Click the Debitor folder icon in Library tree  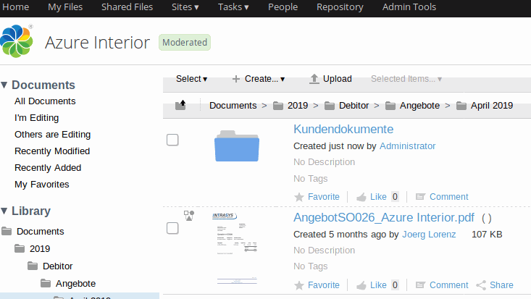click(33, 266)
